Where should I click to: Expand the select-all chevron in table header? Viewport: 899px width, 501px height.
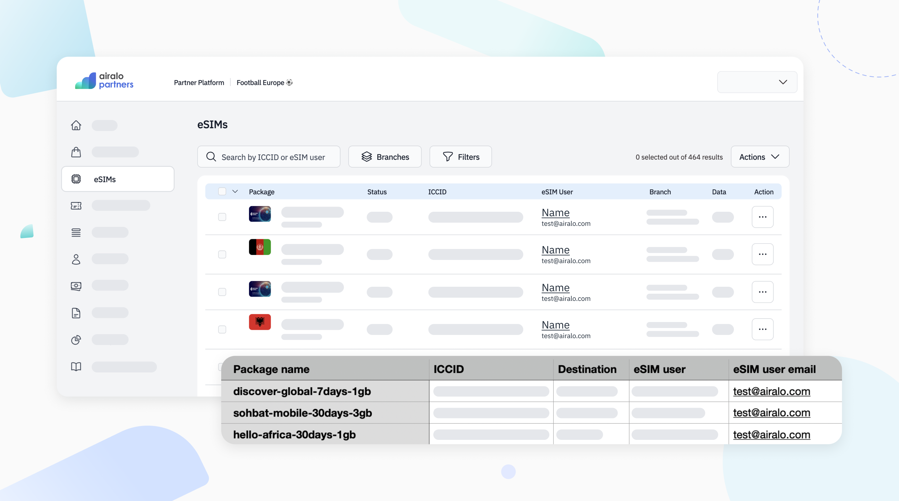point(235,192)
